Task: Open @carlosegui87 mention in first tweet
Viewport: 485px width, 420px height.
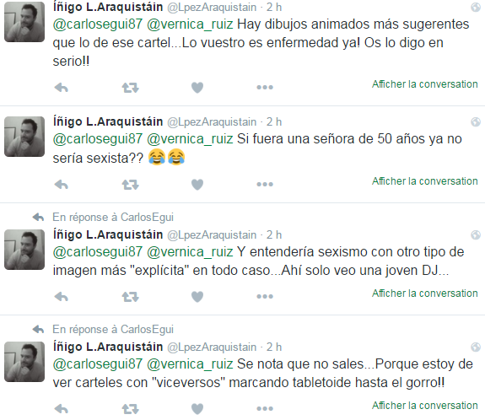Action: 98,24
